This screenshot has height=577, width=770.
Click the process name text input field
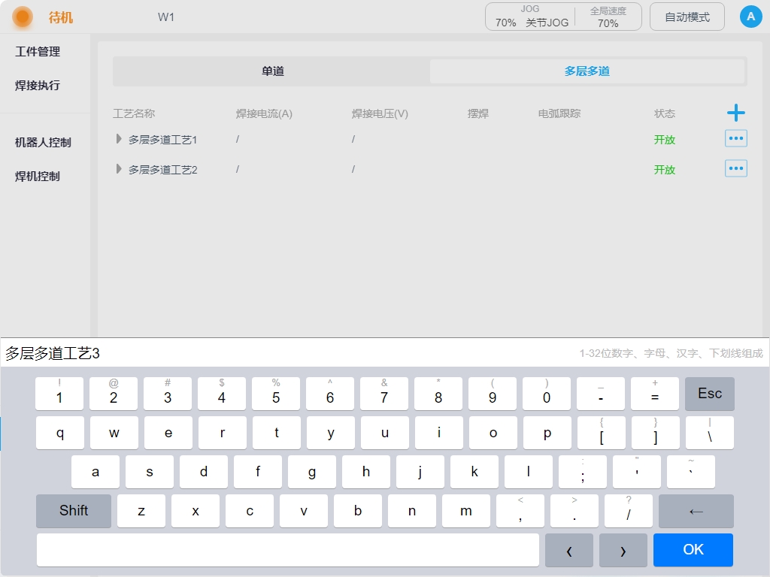pyautogui.click(x=286, y=353)
